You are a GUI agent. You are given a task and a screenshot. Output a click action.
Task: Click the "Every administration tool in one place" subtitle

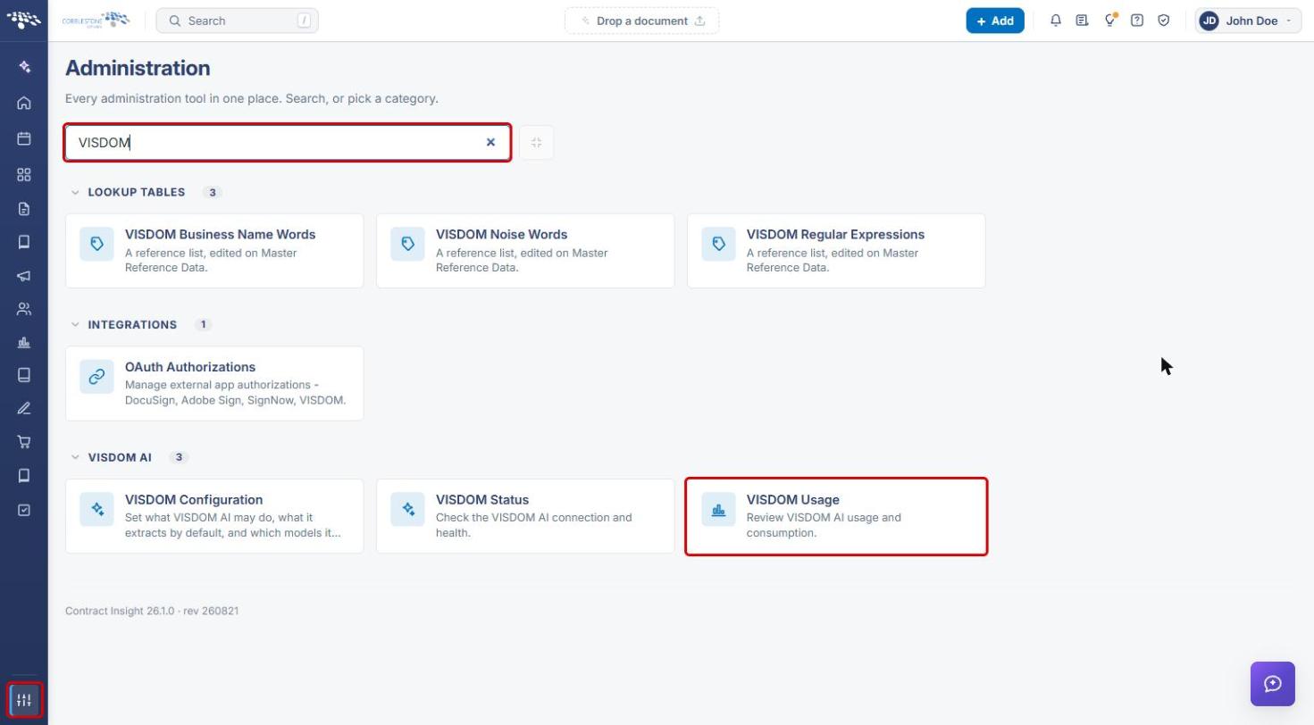(252, 98)
